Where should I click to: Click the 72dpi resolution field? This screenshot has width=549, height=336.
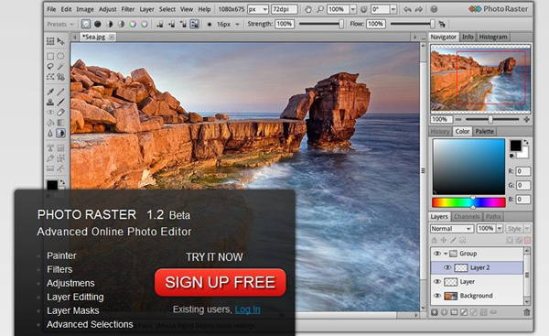tap(285, 9)
